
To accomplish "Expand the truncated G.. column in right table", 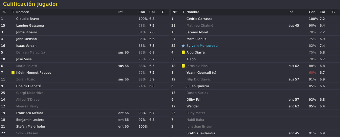I will point(334,12).
